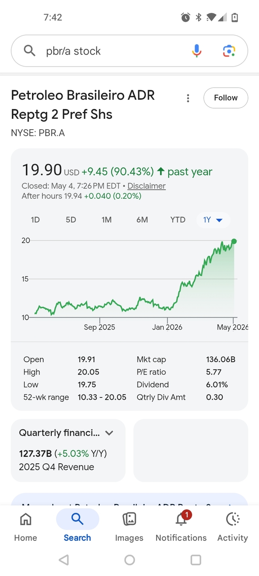Image resolution: width=259 pixels, height=576 pixels.
Task: Tap the Android back navigation triangle
Action: pos(64,560)
